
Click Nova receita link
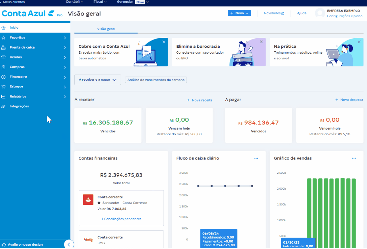coord(199,100)
